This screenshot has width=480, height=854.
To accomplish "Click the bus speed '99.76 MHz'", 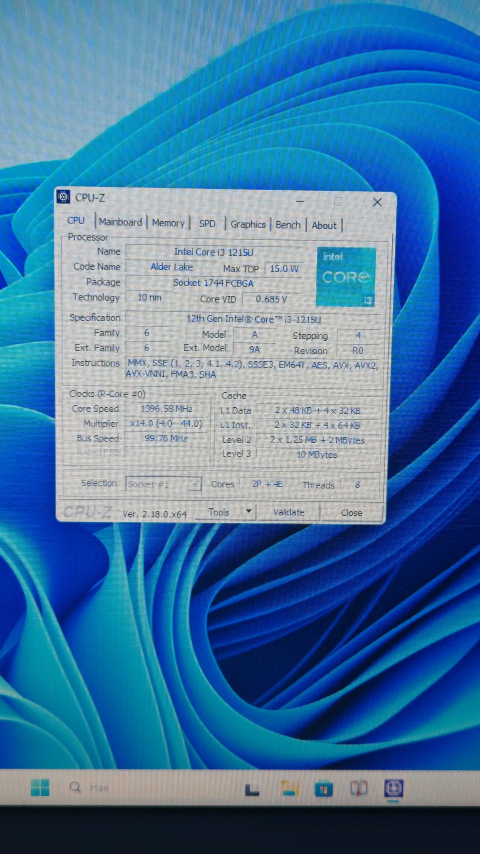I will [166, 438].
